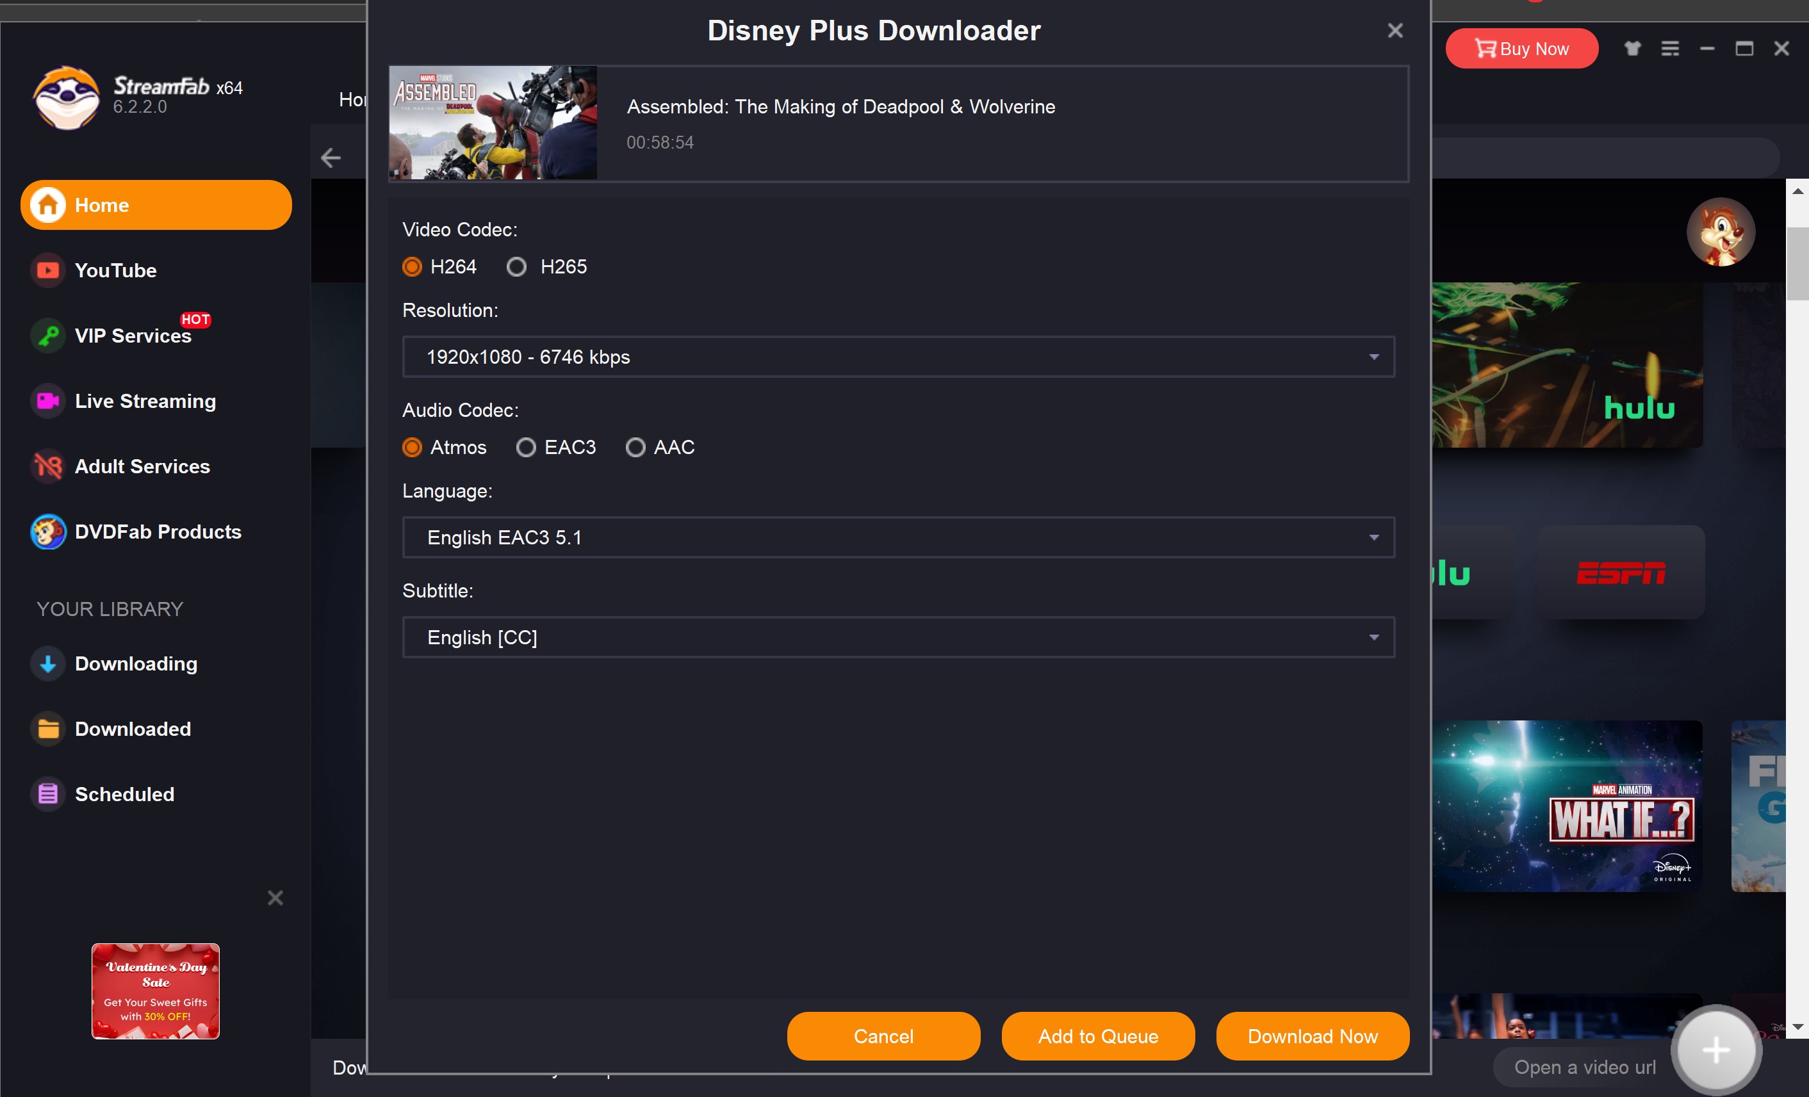The height and width of the screenshot is (1097, 1809).
Task: Click the Open a video url field
Action: [x=1584, y=1067]
